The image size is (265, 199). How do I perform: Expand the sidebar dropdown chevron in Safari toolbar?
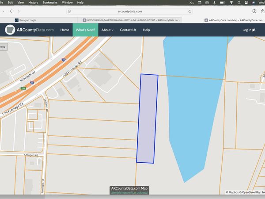coord(3,11)
